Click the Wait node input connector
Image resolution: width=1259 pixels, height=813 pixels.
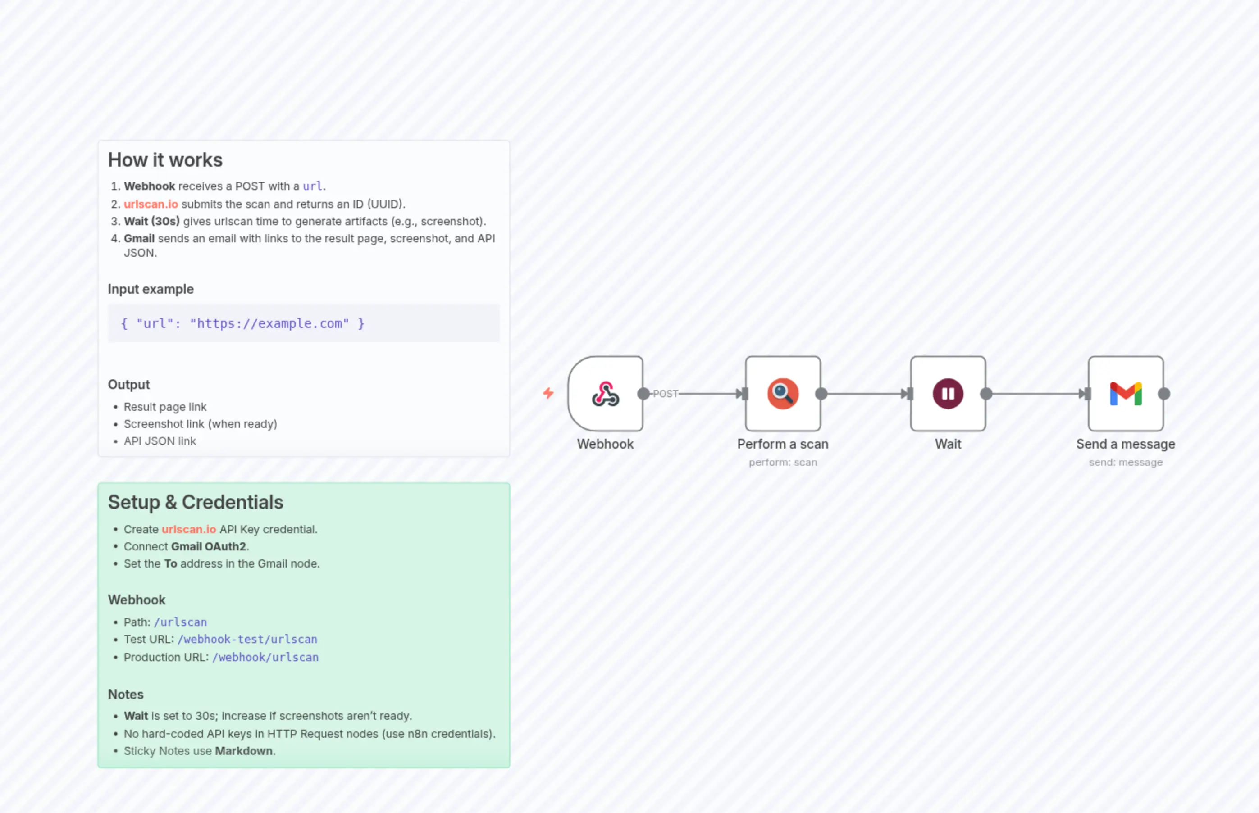pos(909,393)
